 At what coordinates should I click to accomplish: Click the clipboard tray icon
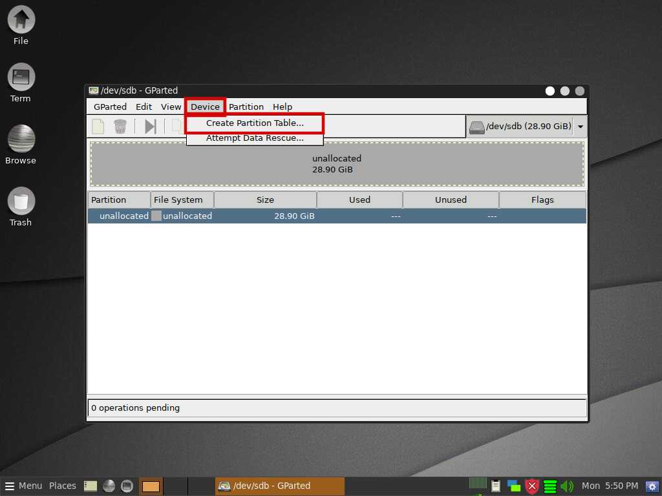[x=496, y=486]
